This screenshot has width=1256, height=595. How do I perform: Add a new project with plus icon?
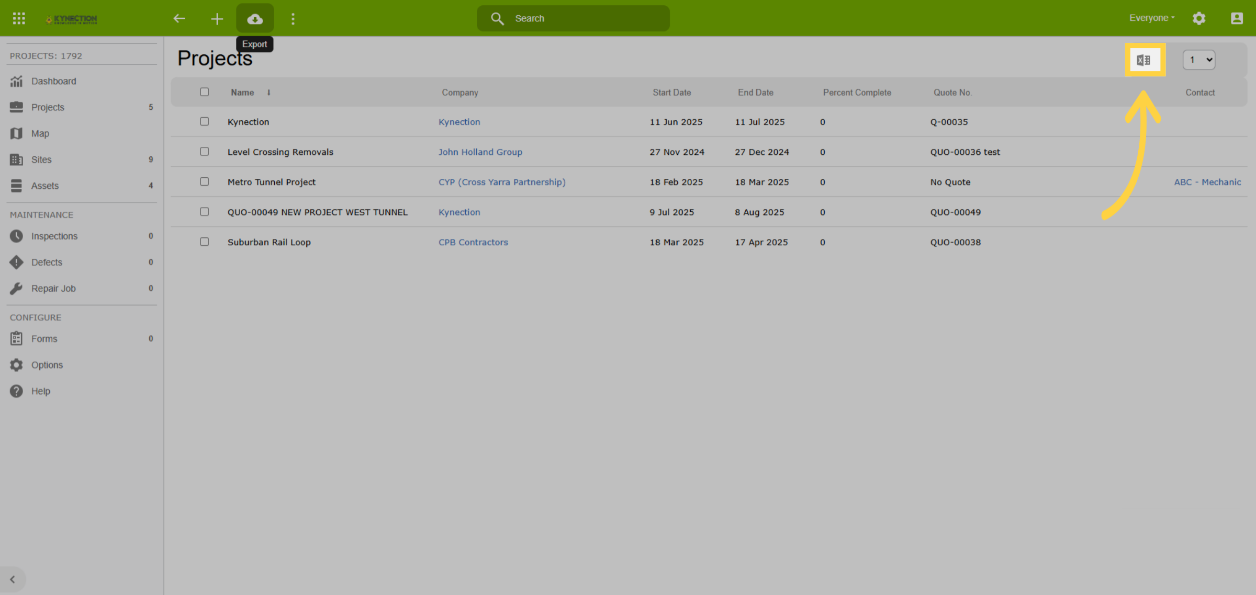pyautogui.click(x=217, y=19)
